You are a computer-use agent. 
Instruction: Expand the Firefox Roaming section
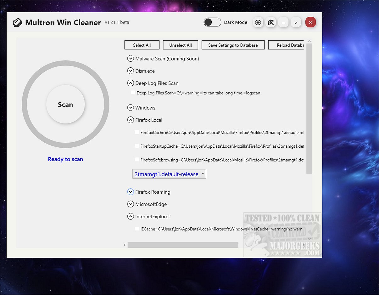(131, 192)
